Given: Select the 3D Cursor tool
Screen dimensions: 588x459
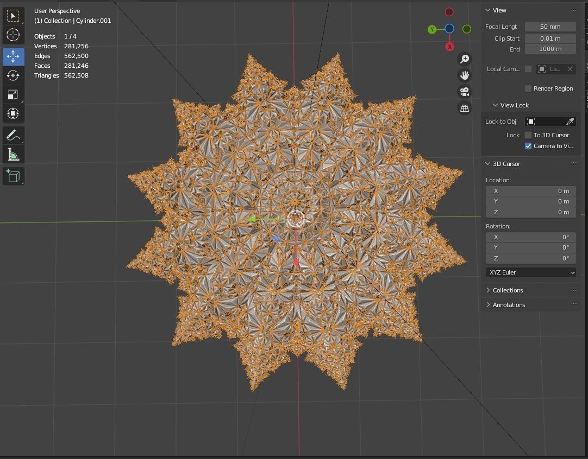Looking at the screenshot, I should [13, 35].
